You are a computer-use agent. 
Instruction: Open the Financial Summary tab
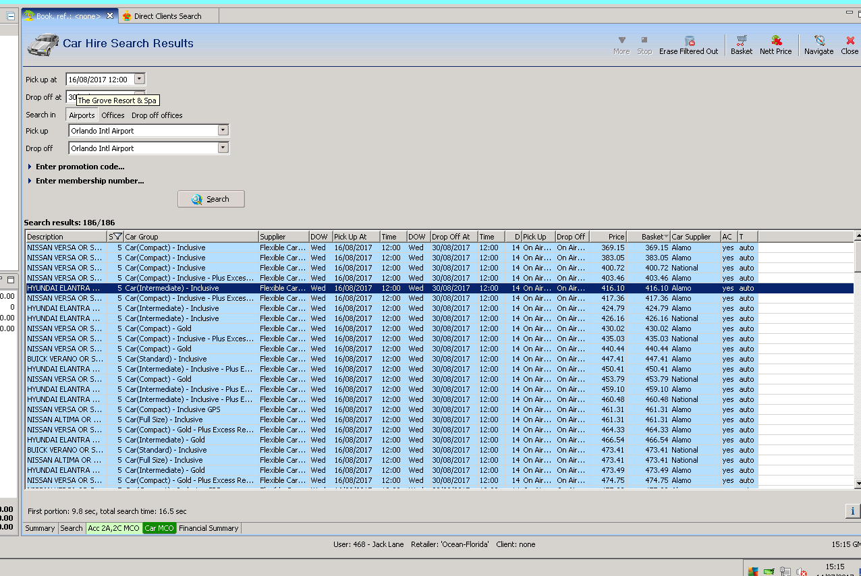click(x=209, y=528)
